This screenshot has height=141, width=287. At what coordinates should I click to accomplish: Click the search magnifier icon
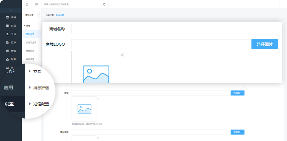(x=104, y=5)
